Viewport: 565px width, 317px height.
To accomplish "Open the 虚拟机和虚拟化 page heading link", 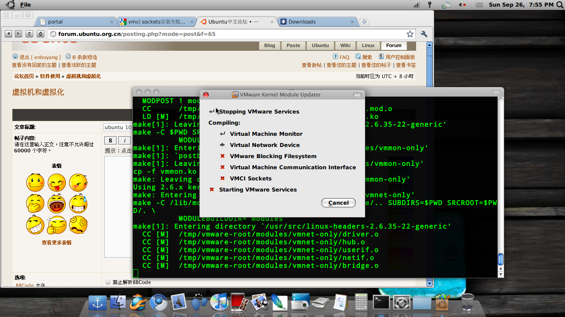I will coord(38,92).
